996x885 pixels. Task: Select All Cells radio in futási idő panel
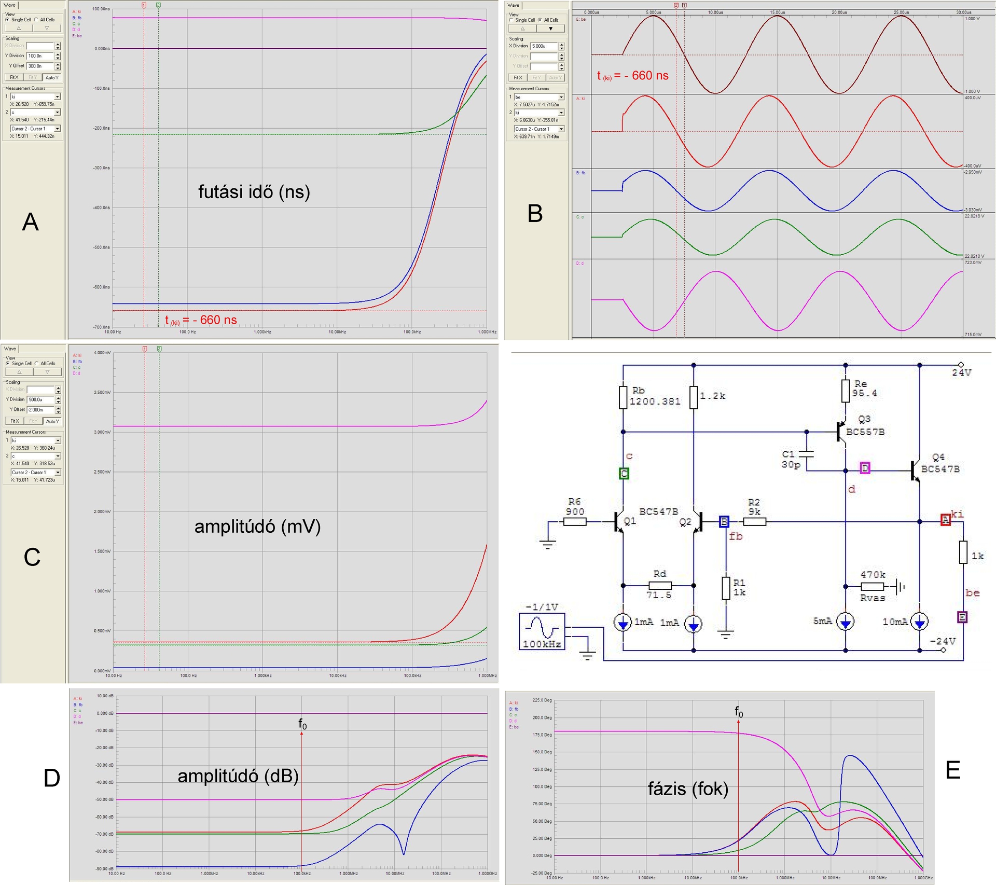point(36,20)
